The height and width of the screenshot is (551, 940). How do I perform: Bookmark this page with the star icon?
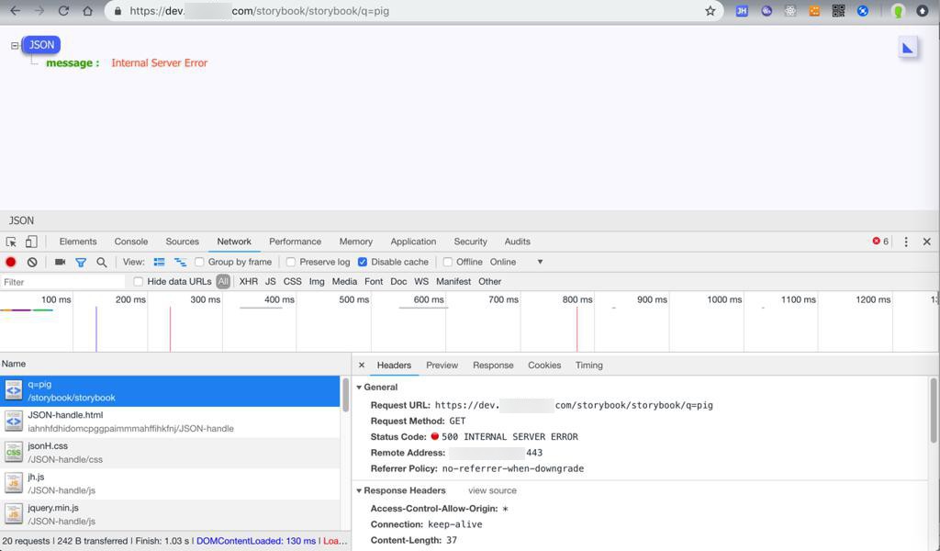pos(711,11)
